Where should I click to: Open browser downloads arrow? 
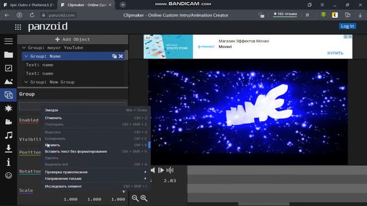(360, 15)
